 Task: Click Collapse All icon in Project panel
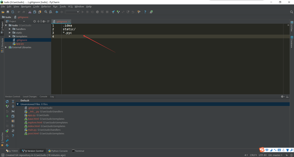tap(38, 21)
